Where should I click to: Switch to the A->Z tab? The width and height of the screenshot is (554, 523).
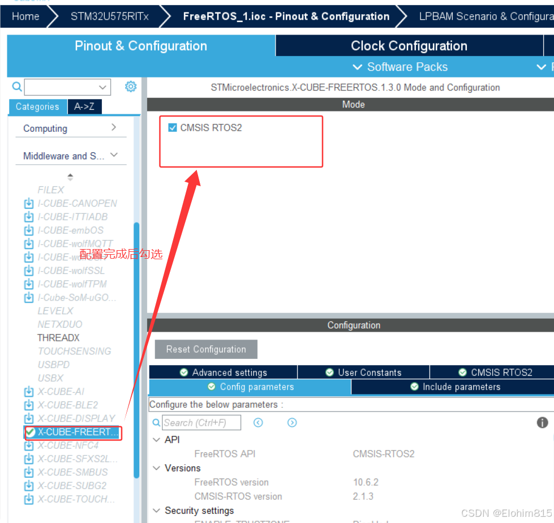(84, 106)
